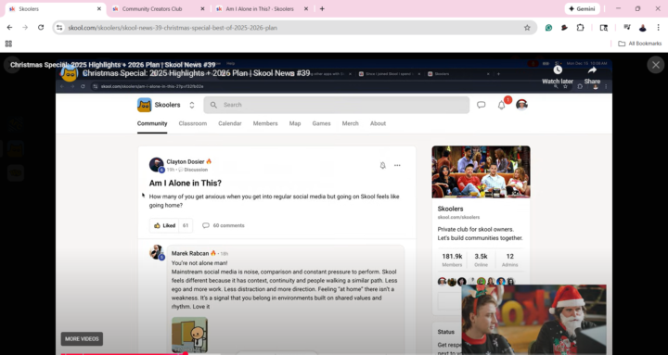Open the Discussion category label
The height and width of the screenshot is (355, 668).
(x=196, y=170)
